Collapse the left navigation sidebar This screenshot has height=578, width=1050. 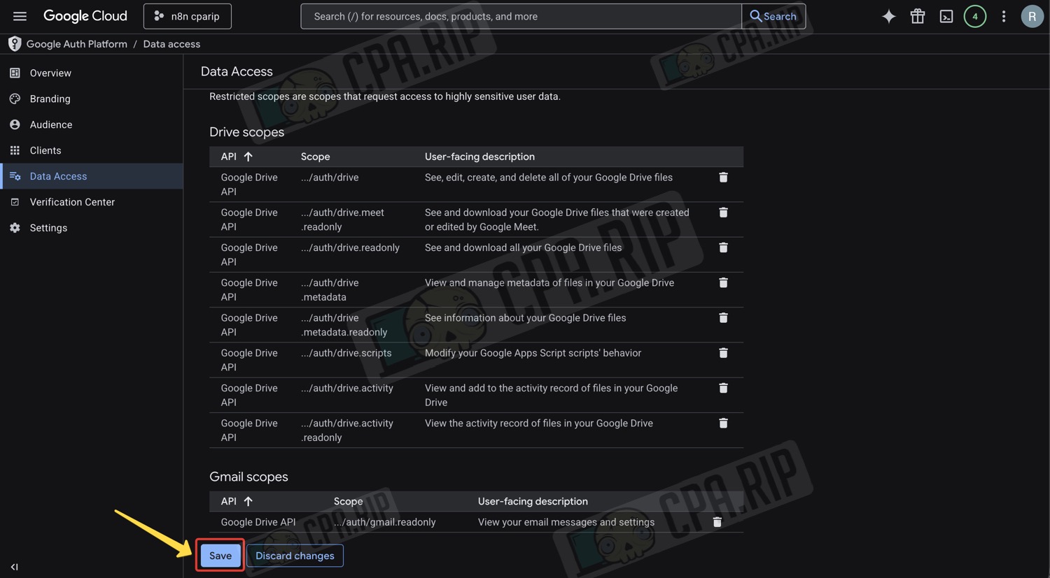14,567
